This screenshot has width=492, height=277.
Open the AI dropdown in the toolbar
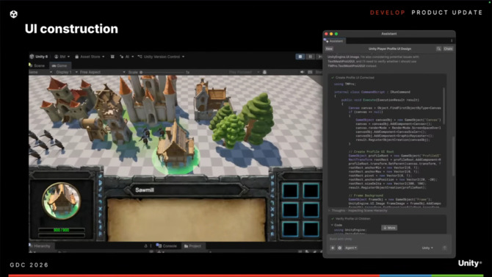tap(126, 57)
